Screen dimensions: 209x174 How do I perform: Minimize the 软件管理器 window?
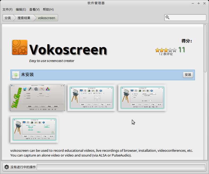pos(193,3)
